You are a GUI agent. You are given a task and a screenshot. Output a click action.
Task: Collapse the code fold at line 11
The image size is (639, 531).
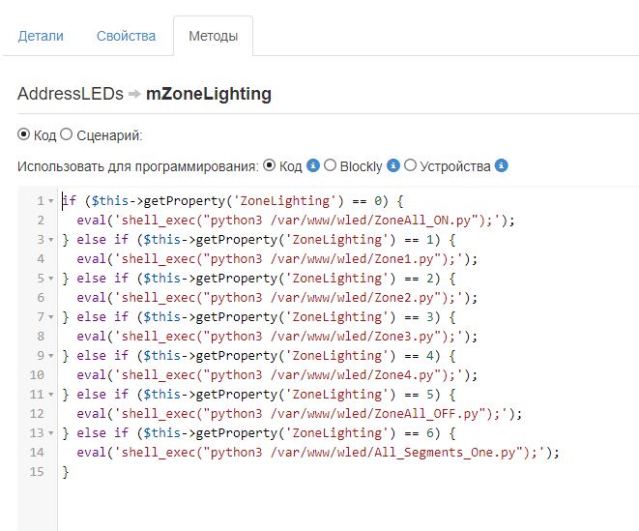click(x=50, y=395)
